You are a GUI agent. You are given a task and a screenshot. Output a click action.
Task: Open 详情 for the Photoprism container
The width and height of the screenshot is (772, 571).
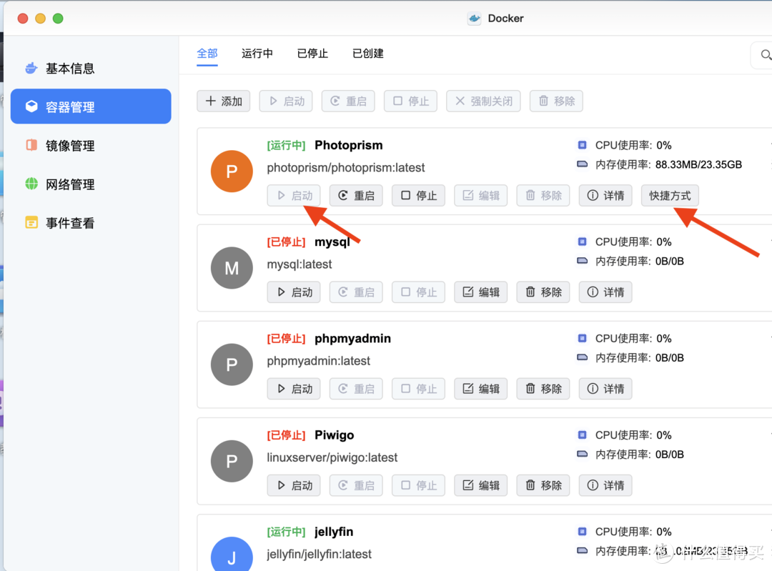click(x=605, y=195)
